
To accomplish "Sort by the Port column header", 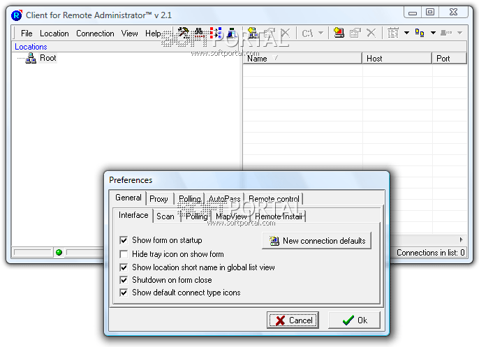I will [x=450, y=59].
